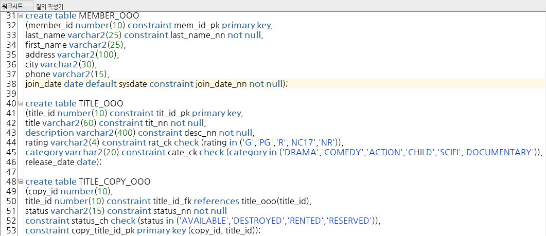Click city column name on line 36
The image size is (546, 236).
point(32,64)
